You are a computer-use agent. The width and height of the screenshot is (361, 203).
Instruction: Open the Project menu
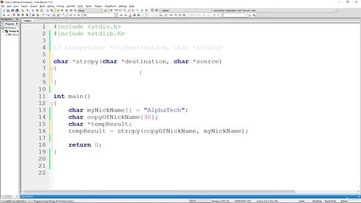(34, 6)
